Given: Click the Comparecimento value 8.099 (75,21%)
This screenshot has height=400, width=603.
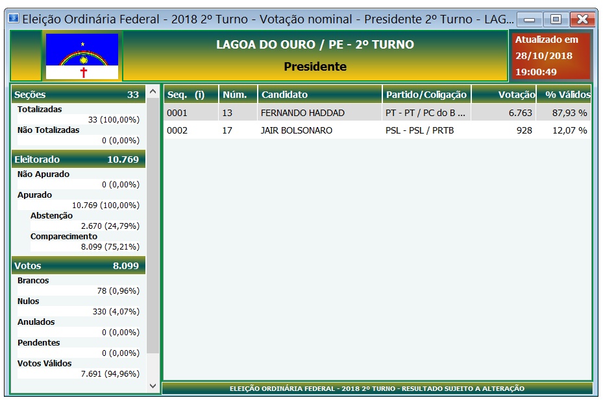Looking at the screenshot, I should point(110,247).
